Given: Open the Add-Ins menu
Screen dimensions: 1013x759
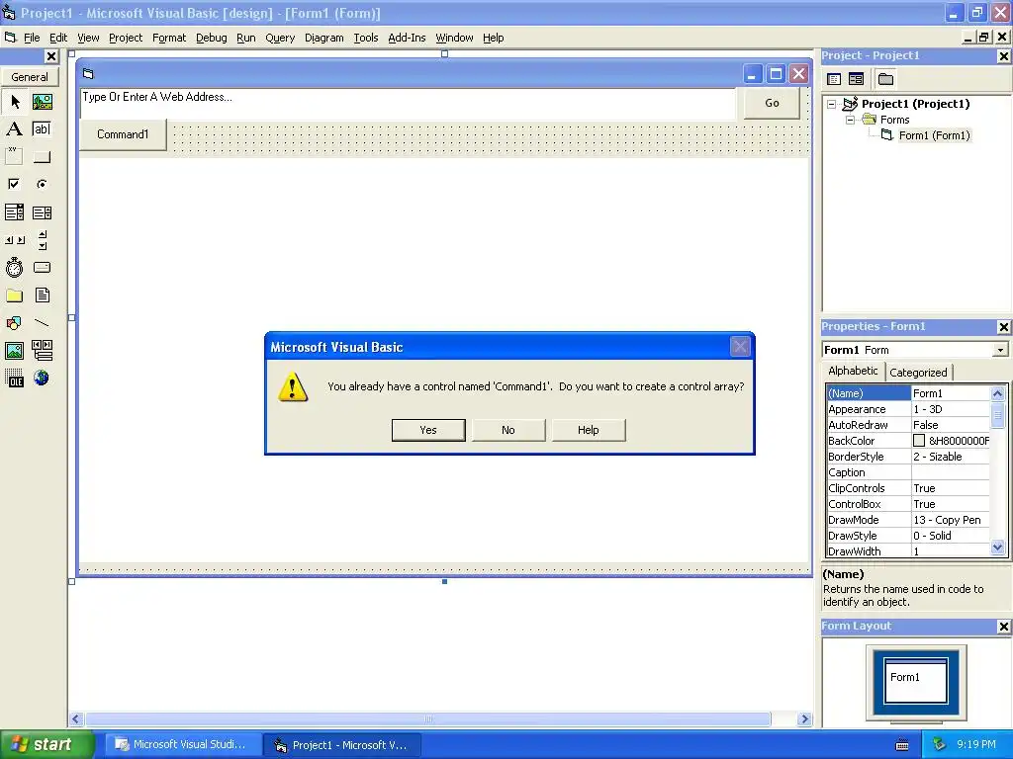Looking at the screenshot, I should click(407, 39).
